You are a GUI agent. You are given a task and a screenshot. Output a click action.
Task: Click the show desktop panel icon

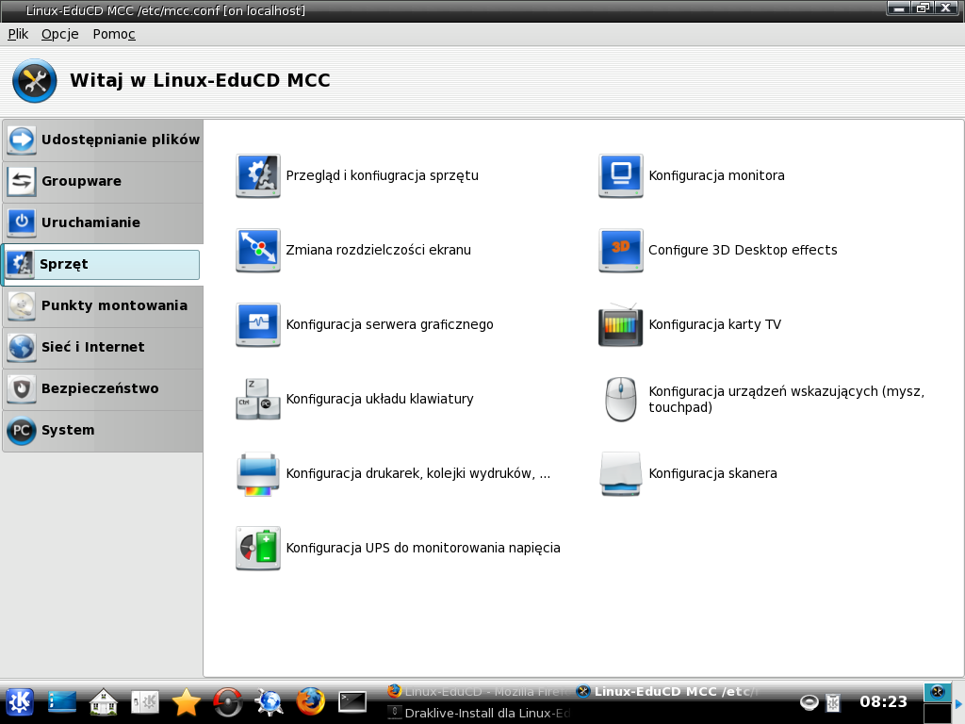pos(62,701)
